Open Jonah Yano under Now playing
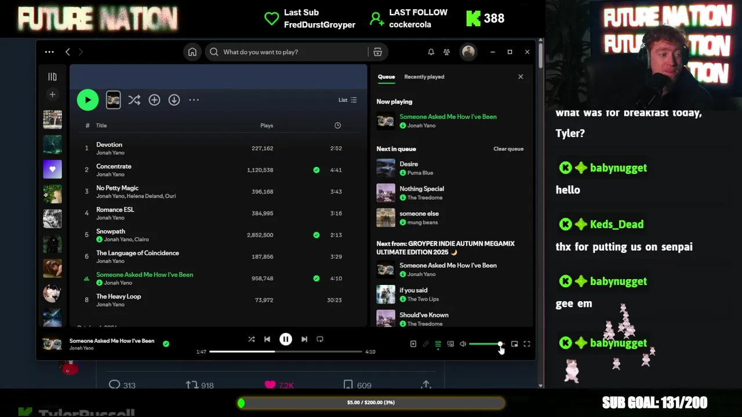The width and height of the screenshot is (742, 417). 421,126
